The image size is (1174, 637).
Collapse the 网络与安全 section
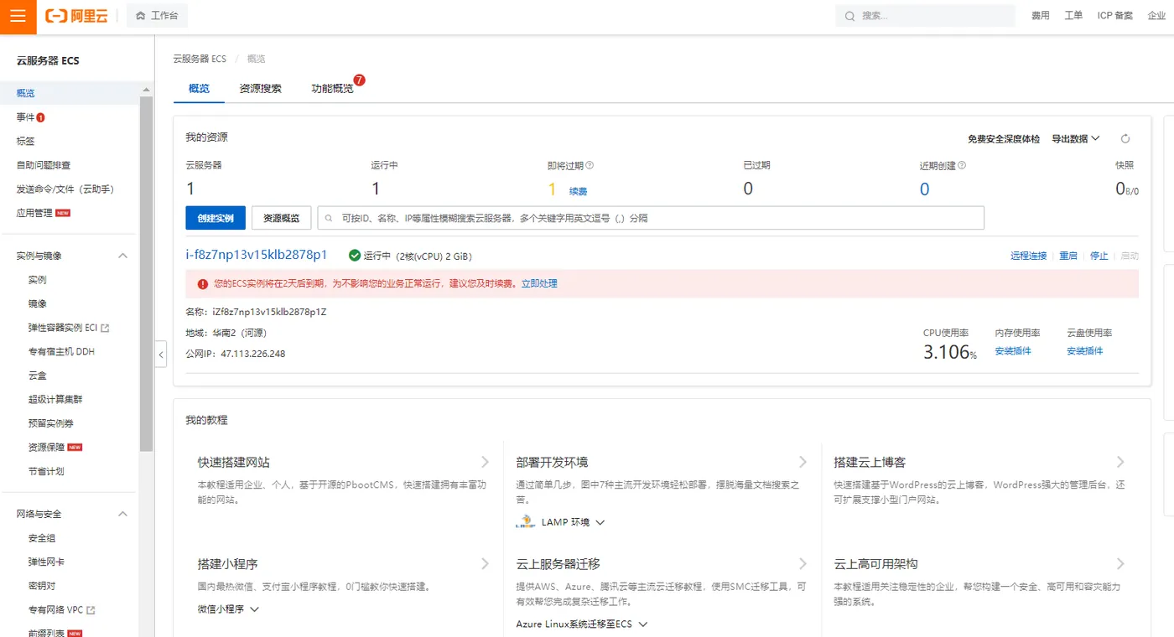click(122, 514)
